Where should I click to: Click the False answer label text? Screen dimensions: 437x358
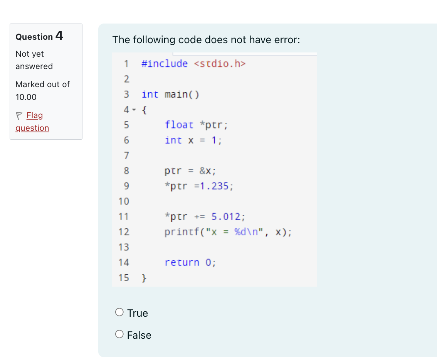139,335
